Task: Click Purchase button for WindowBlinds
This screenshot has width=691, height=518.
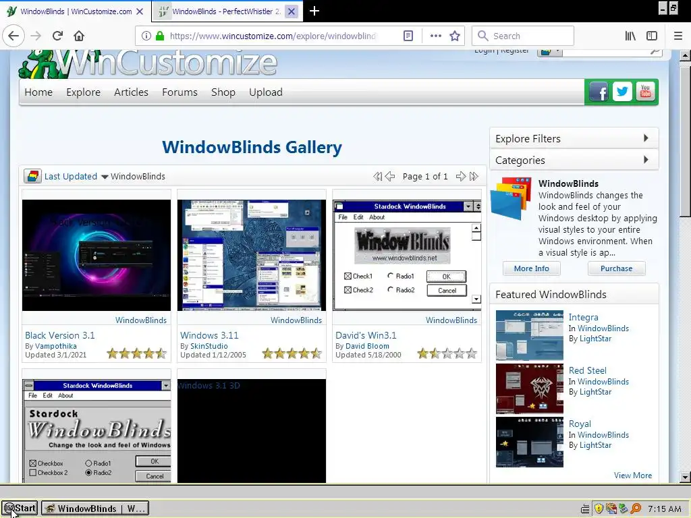Action: click(616, 268)
